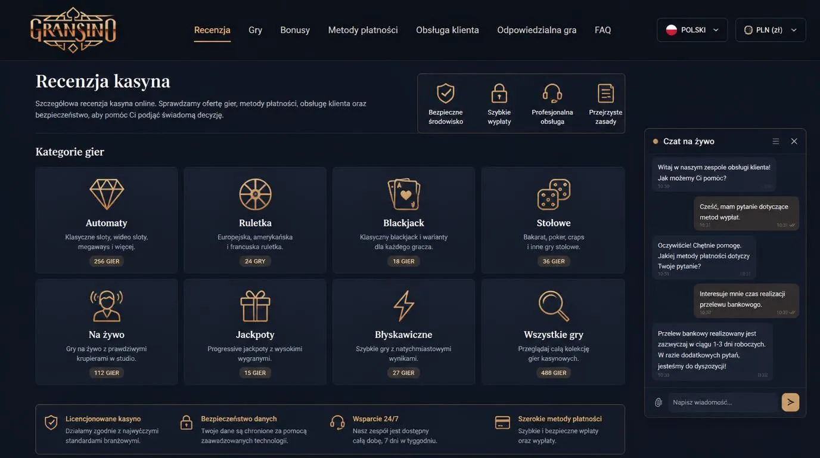820x458 pixels.
Task: Click the 24 GRY badge
Action: click(255, 261)
